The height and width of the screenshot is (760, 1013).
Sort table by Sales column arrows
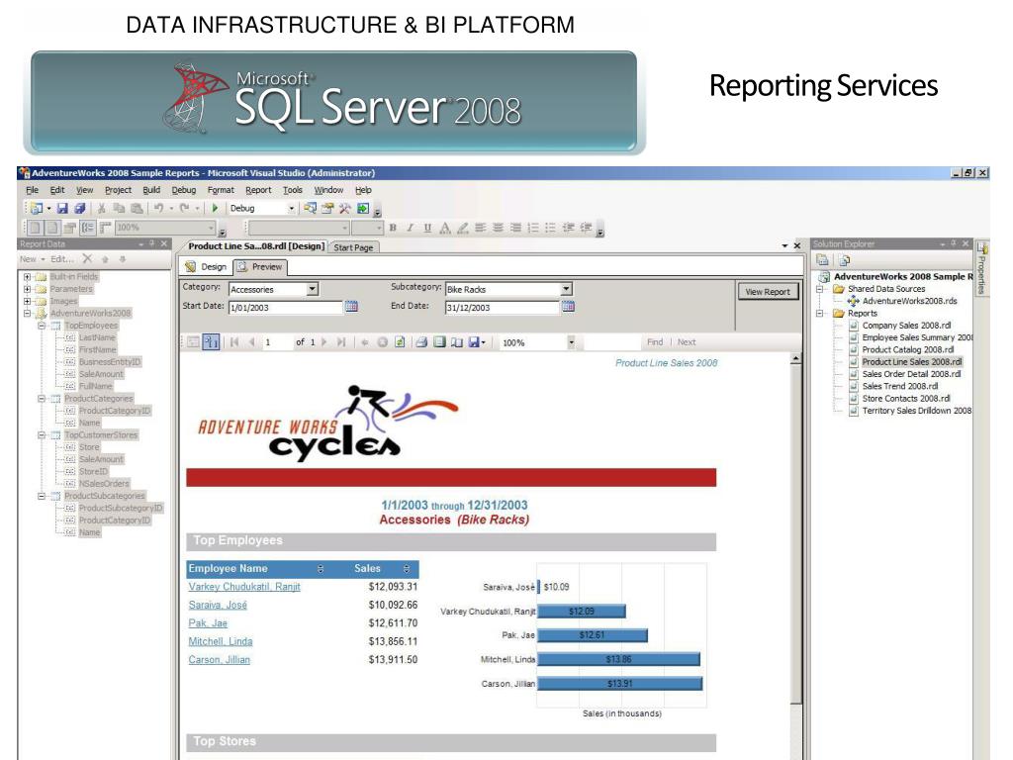[x=407, y=569]
